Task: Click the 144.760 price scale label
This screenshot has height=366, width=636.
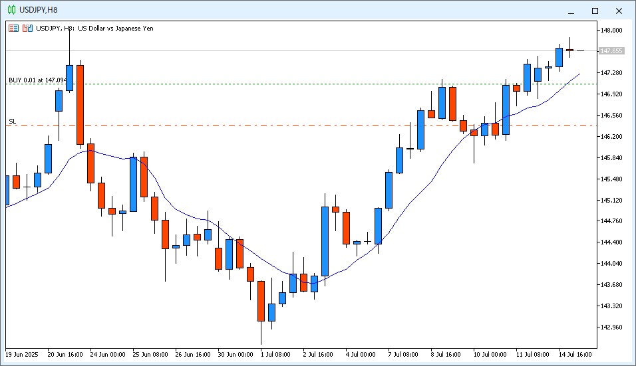Action: click(611, 221)
